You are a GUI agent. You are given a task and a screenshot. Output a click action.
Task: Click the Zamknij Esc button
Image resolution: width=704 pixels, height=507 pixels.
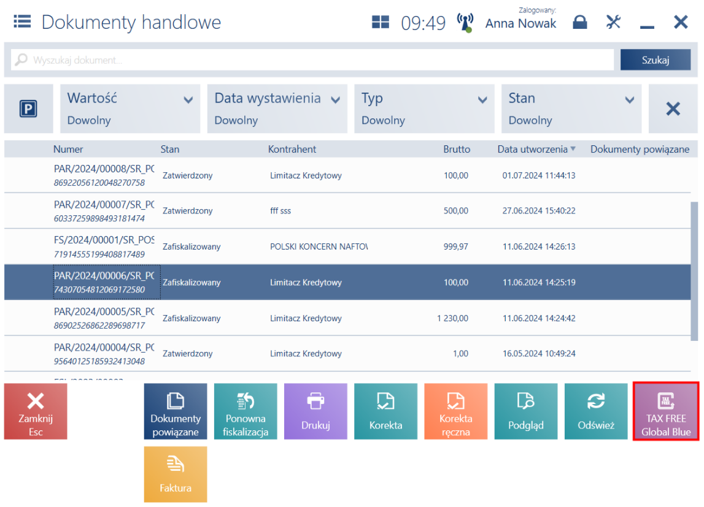pyautogui.click(x=36, y=411)
